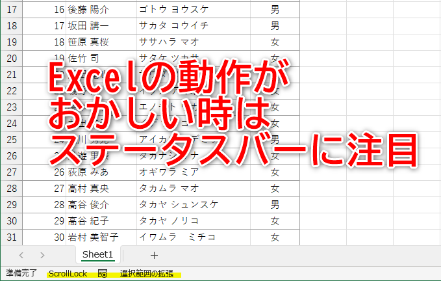The height and width of the screenshot is (281, 441).
Task: Select row header 17
Action: 12,9
